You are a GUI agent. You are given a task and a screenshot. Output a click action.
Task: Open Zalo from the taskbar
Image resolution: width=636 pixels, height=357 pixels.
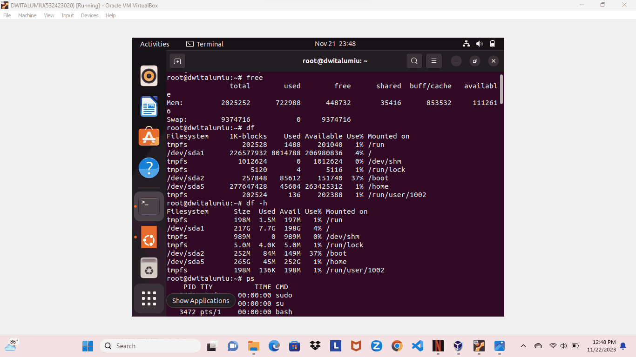tap(377, 346)
